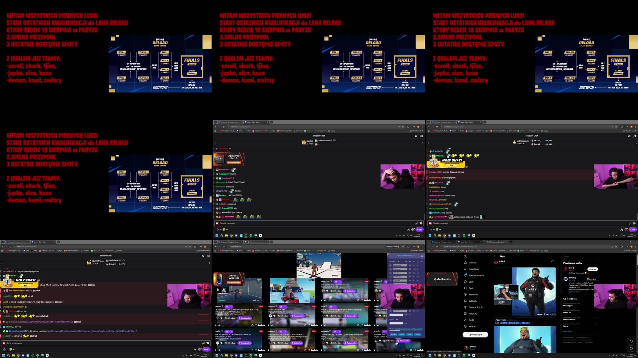Image resolution: width=638 pixels, height=358 pixels.
Task: Pause all streams in Twitch Theater panel
Action: click(x=402, y=261)
